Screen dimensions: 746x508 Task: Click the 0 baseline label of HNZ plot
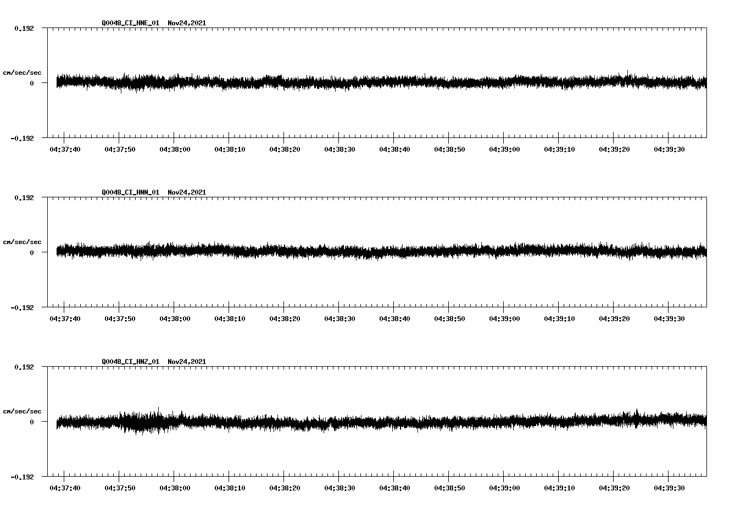pyautogui.click(x=32, y=422)
